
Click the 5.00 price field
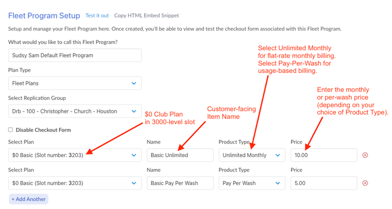pyautogui.click(x=324, y=183)
